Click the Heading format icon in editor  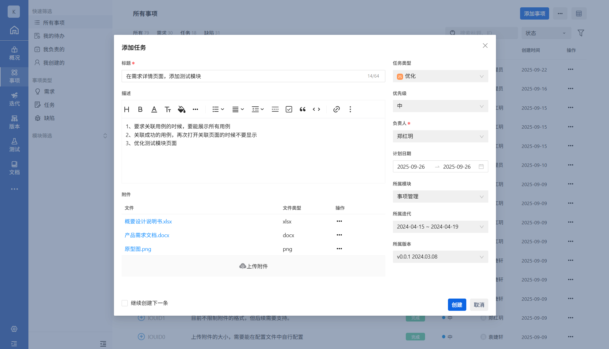[x=127, y=109]
